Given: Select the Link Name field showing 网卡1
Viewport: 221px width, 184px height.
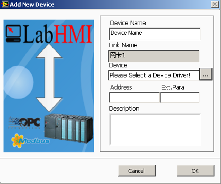Looking at the screenshot, I should (154, 56).
